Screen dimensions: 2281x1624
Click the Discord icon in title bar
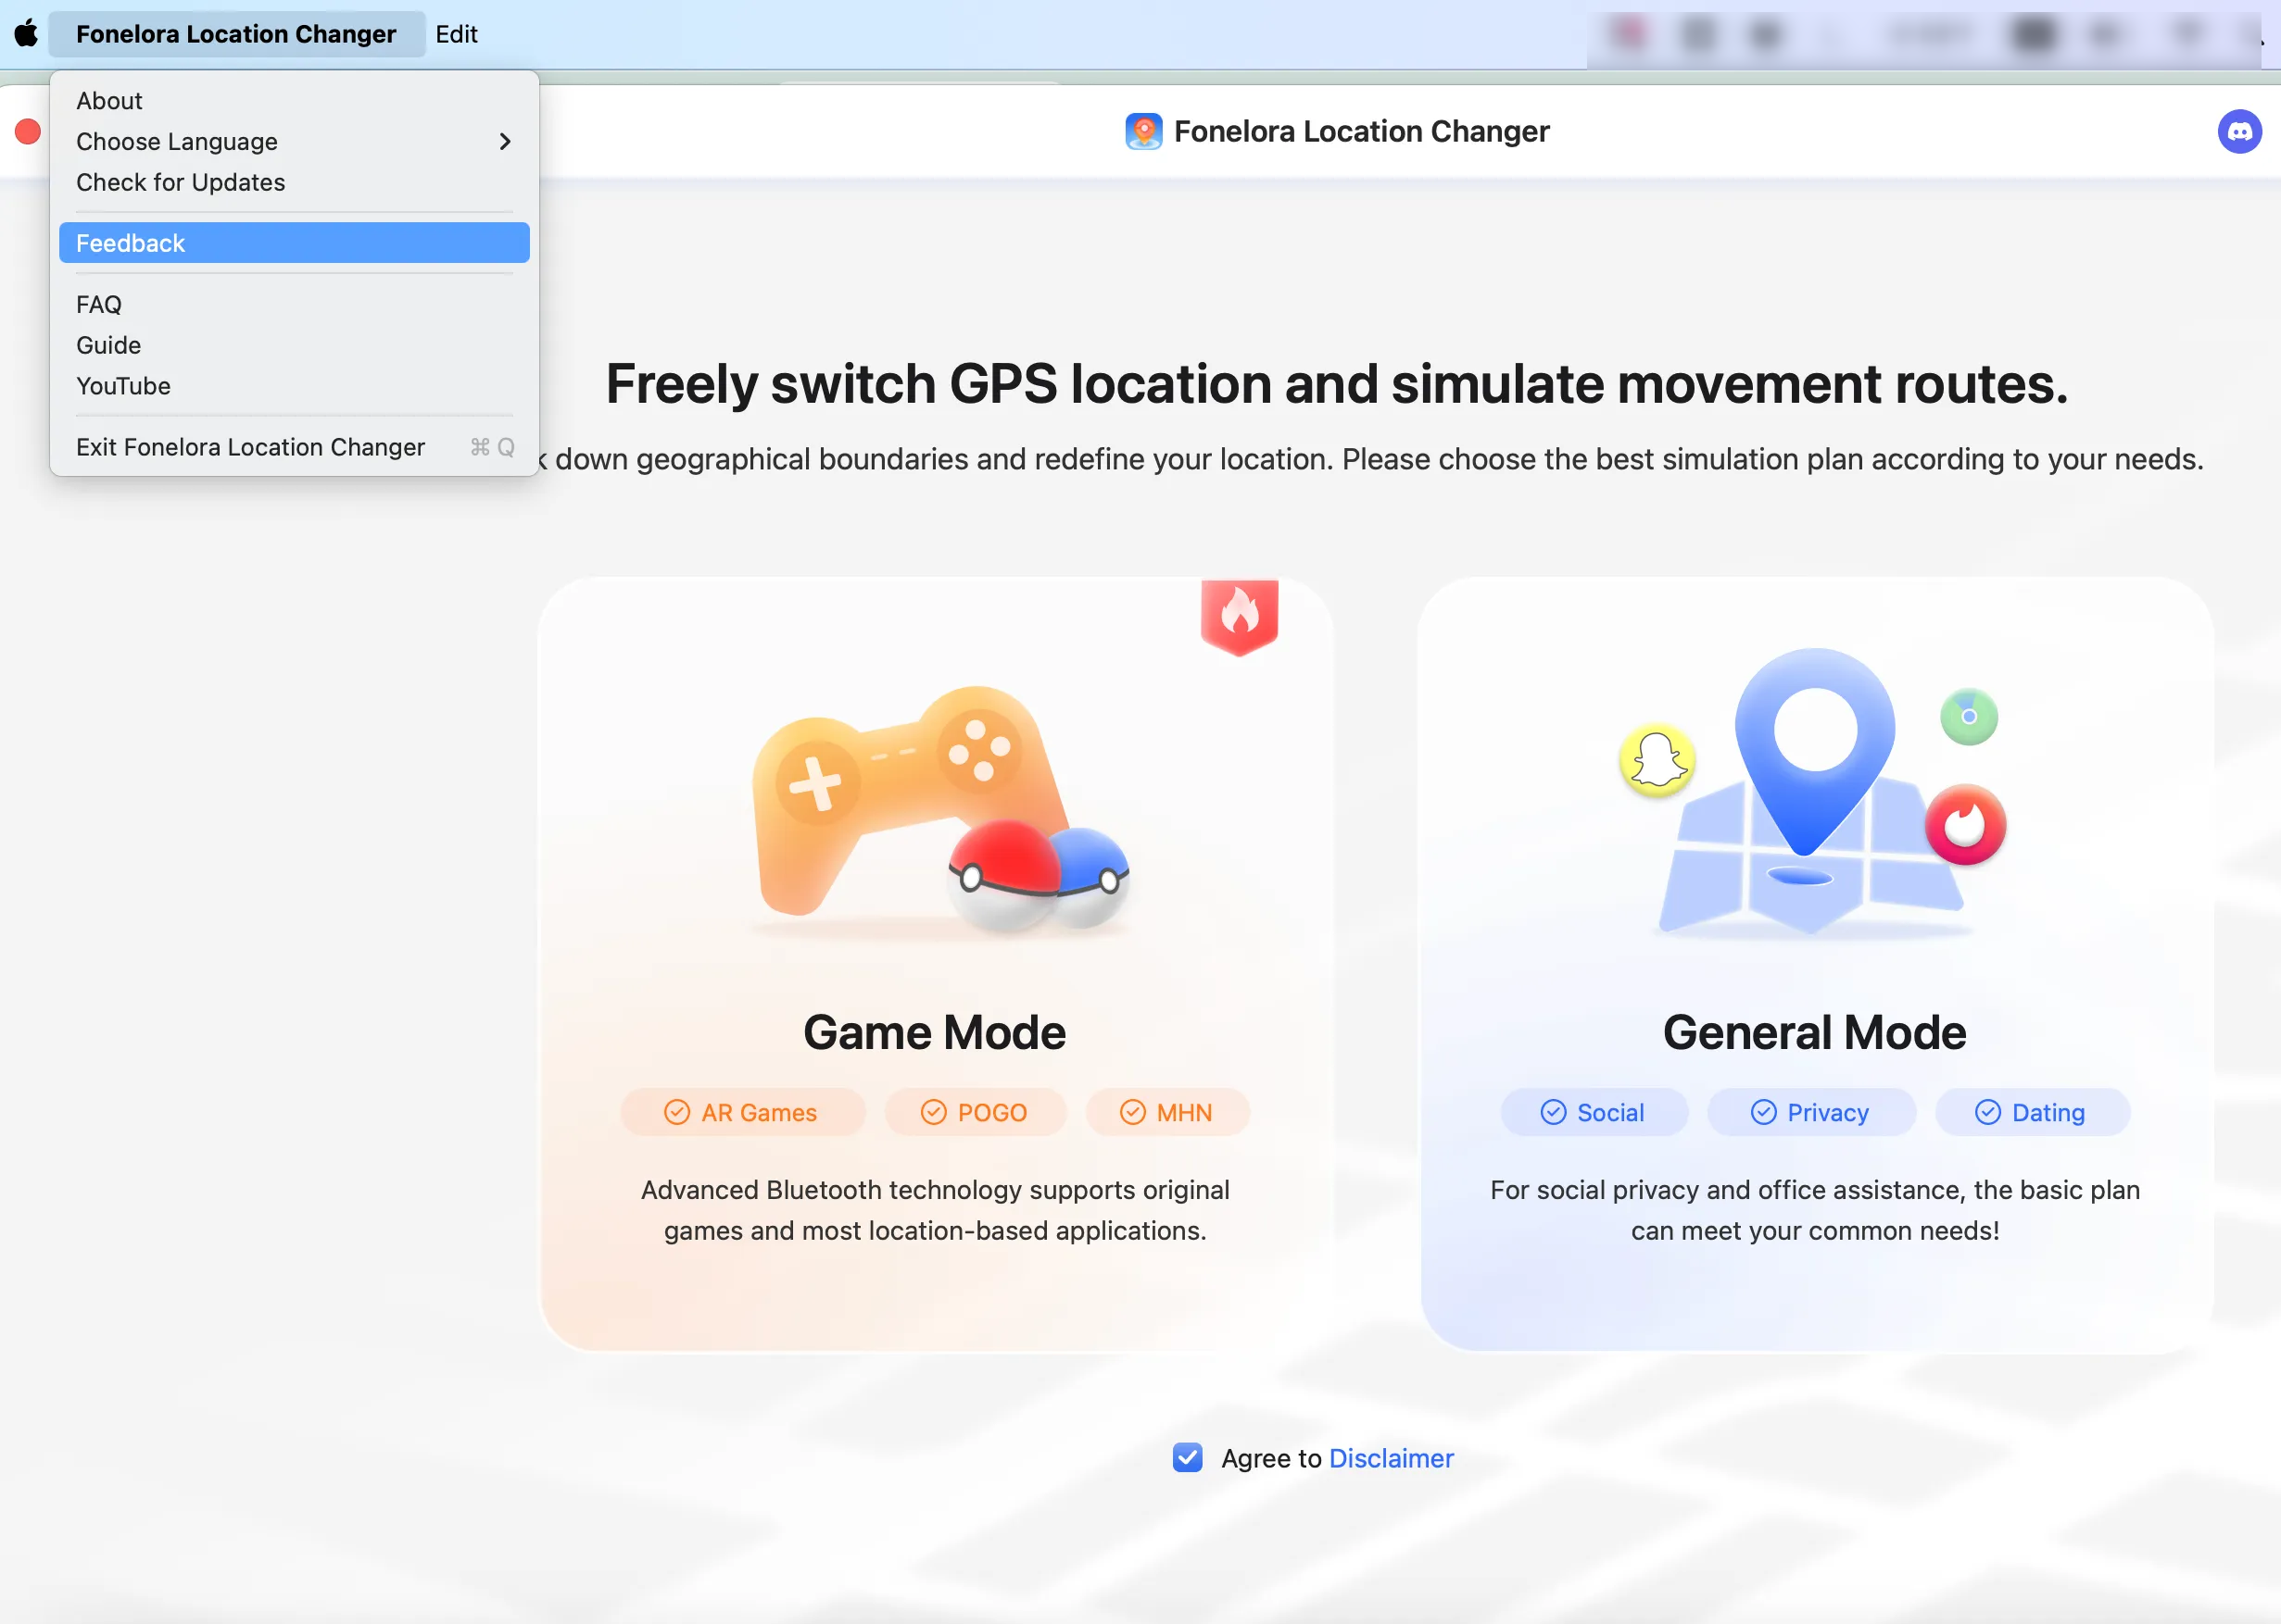(x=2239, y=131)
